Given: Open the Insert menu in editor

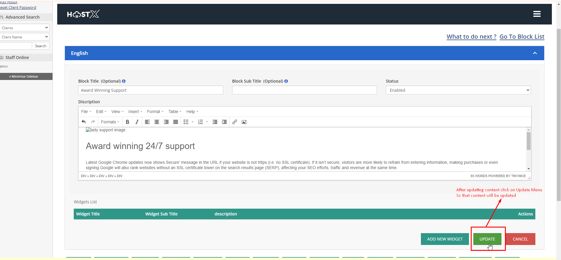Looking at the screenshot, I should tap(135, 112).
